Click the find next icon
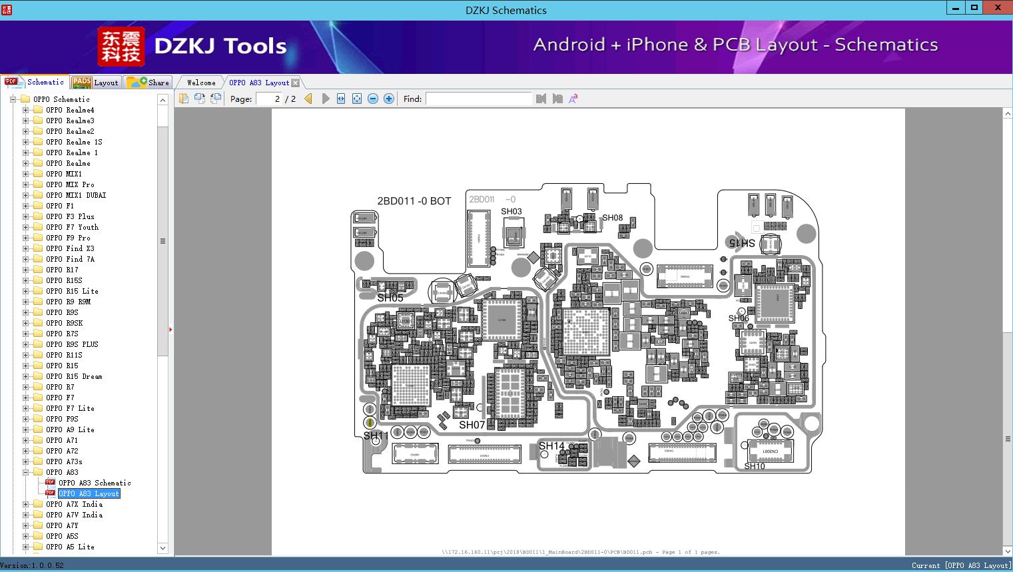The image size is (1013, 572). pyautogui.click(x=557, y=99)
